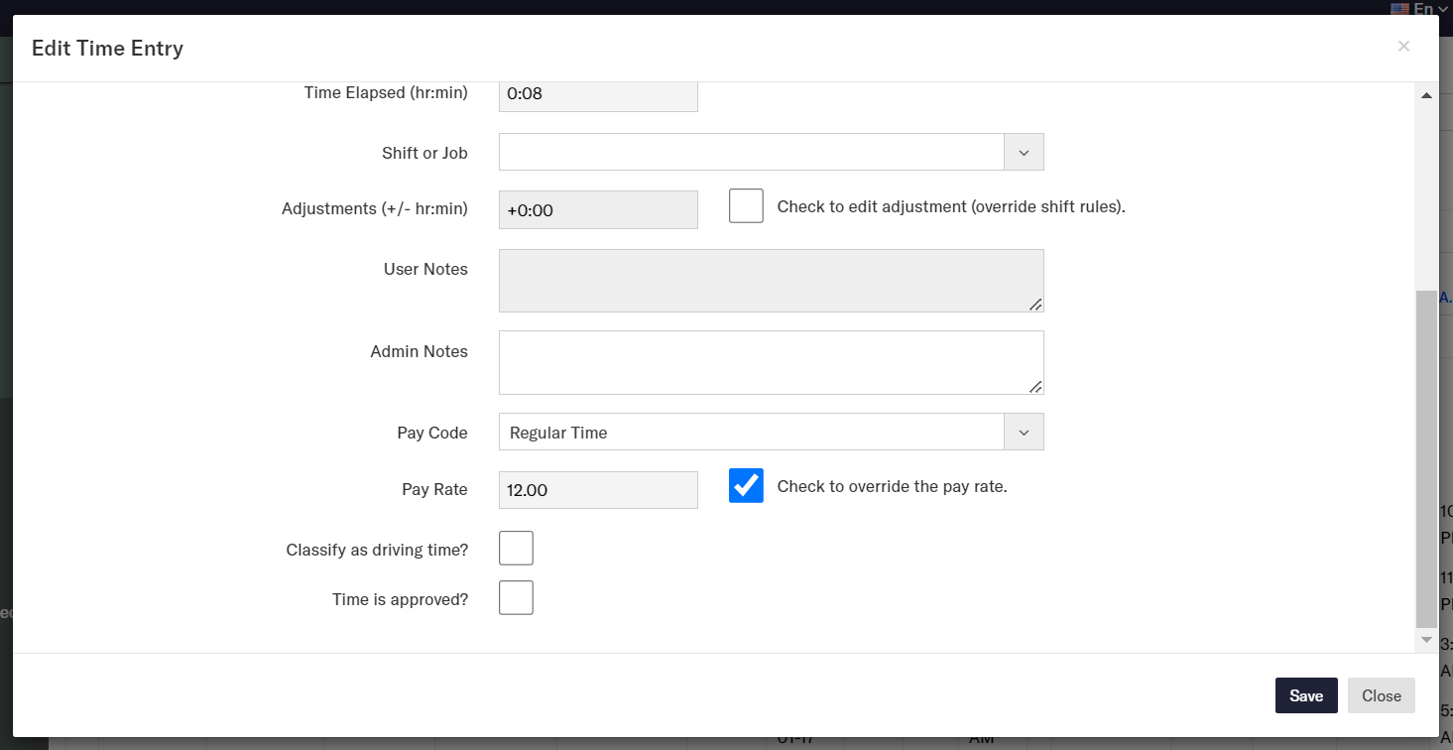
Task: Expand the Pay Code dropdown arrow
Action: [1024, 433]
